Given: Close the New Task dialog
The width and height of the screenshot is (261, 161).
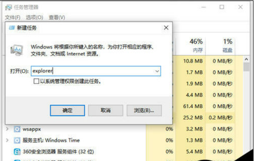Looking at the screenshot, I should [166, 28].
